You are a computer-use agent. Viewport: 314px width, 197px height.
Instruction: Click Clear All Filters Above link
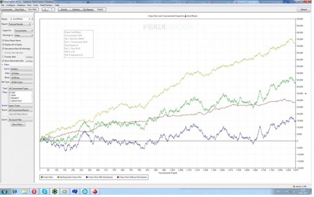(x=18, y=114)
